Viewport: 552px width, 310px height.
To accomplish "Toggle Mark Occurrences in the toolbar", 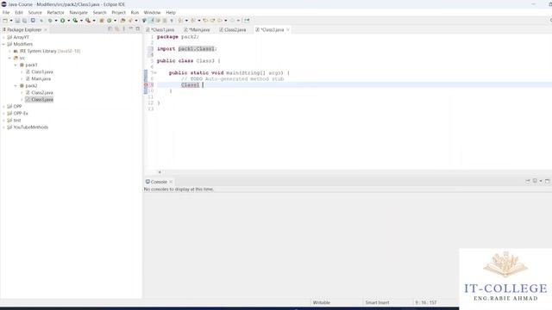I will 152,21.
